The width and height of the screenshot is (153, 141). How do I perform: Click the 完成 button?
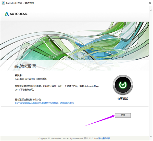(x=123, y=115)
